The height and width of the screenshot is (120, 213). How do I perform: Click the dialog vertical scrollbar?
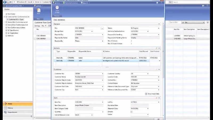tap(163, 53)
